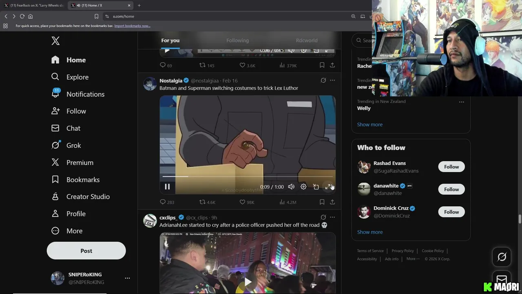This screenshot has height=294, width=522.
Task: Open Grok actions on cxclips_ post
Action: (x=323, y=217)
